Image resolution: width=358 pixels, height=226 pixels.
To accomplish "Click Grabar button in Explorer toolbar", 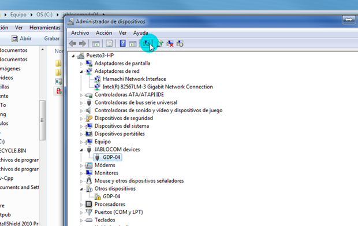I will pos(52,38).
